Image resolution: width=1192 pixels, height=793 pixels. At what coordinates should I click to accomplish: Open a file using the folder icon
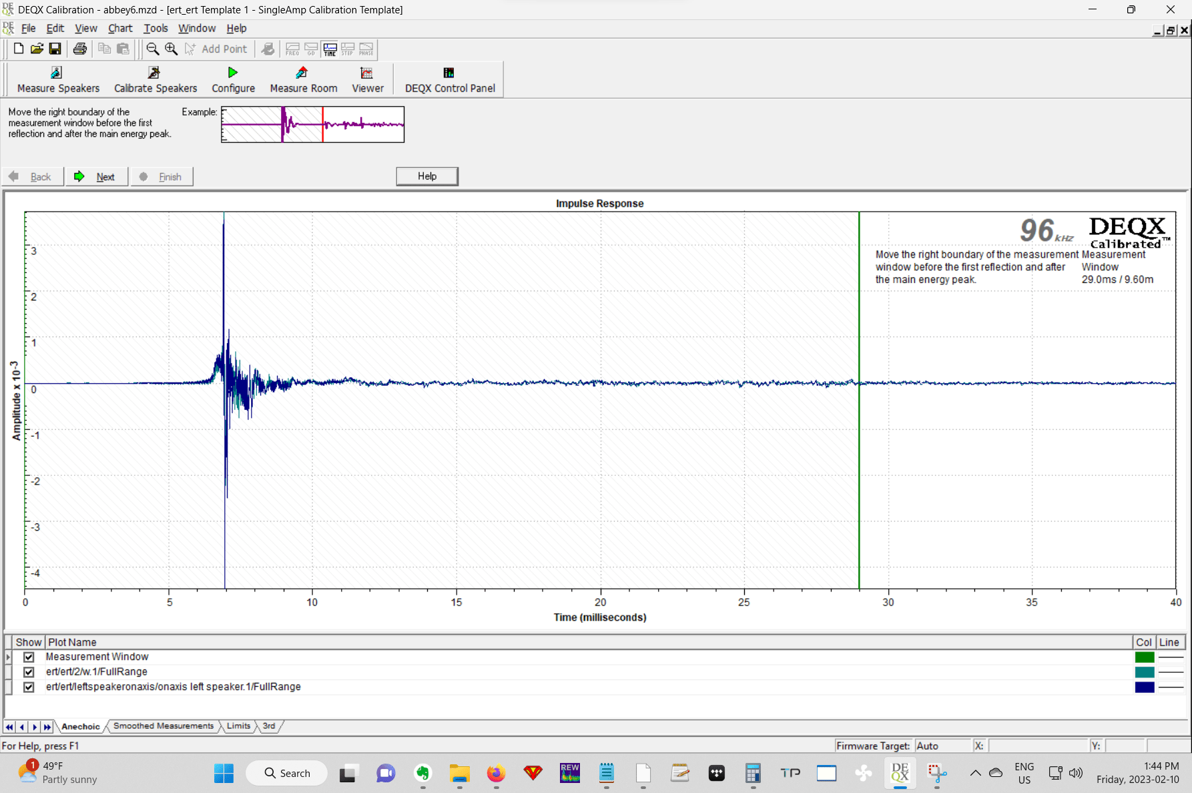[37, 49]
